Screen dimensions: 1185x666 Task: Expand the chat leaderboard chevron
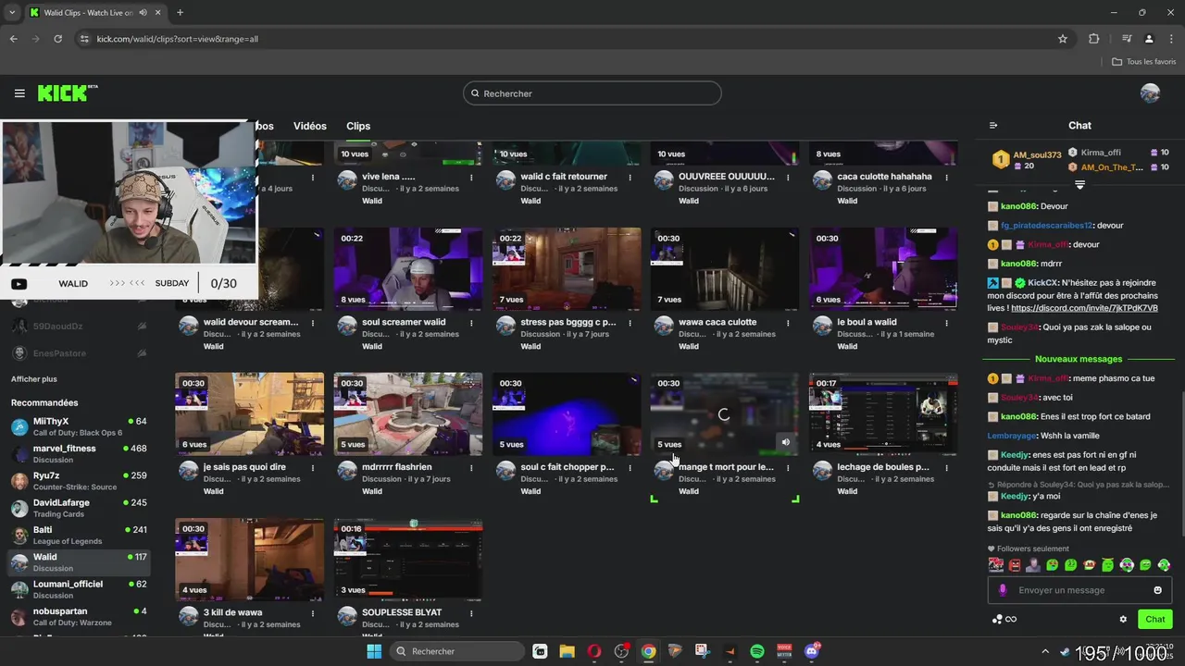pyautogui.click(x=1079, y=185)
